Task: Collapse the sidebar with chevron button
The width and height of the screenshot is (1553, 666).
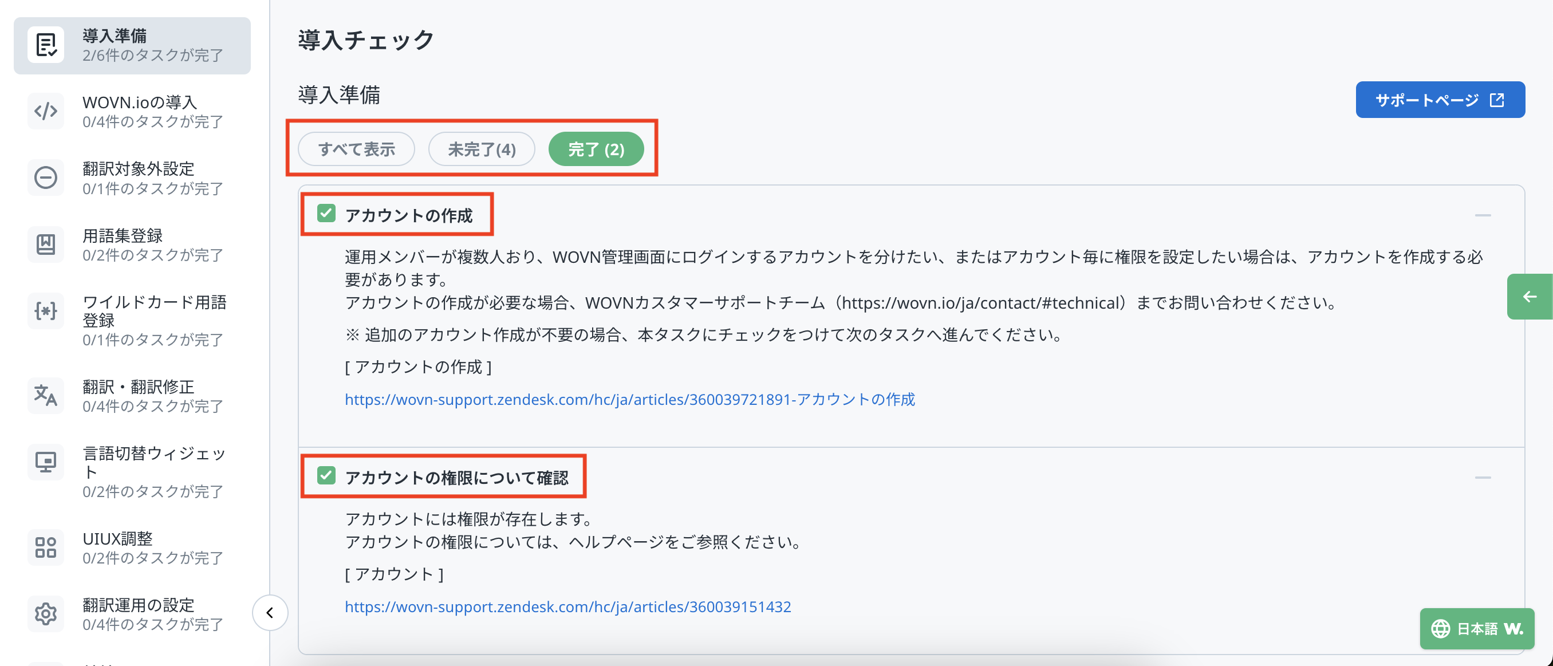Action: point(270,613)
